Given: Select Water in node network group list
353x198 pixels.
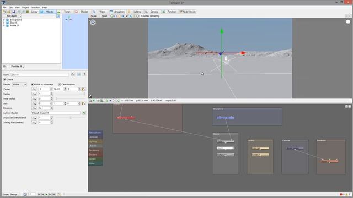Looking at the screenshot, I should point(95,163).
